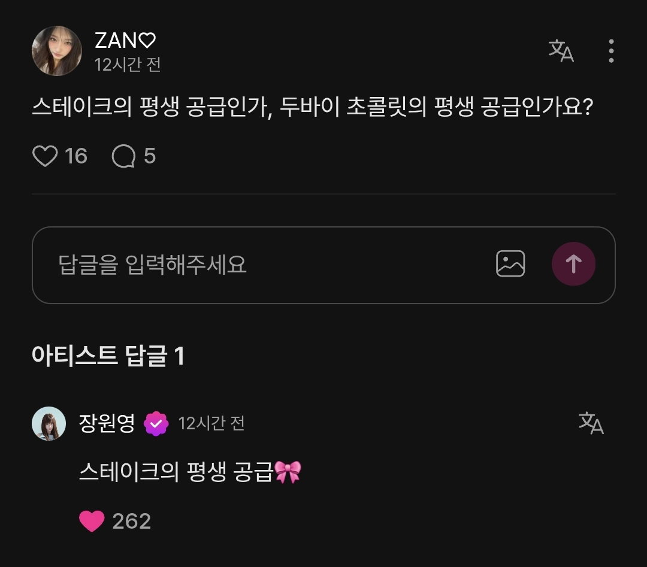Tap the purple verified badge
This screenshot has width=647, height=567.
[x=156, y=423]
